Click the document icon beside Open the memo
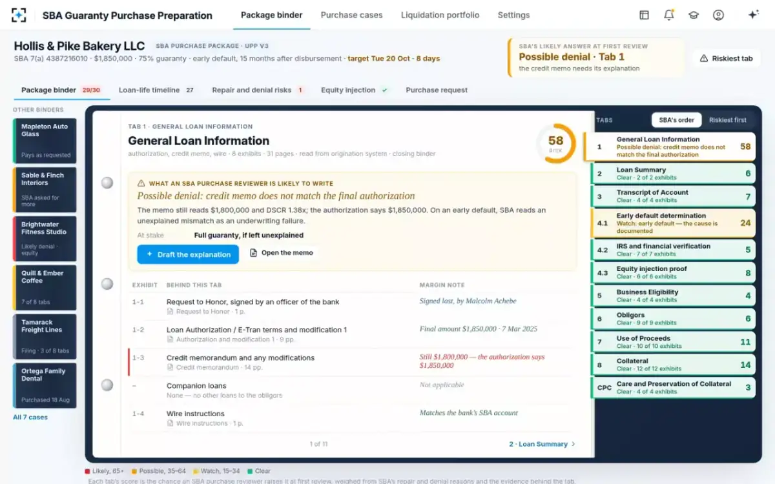 (x=253, y=253)
